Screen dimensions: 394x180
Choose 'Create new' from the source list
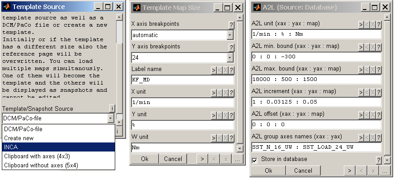coord(58,138)
